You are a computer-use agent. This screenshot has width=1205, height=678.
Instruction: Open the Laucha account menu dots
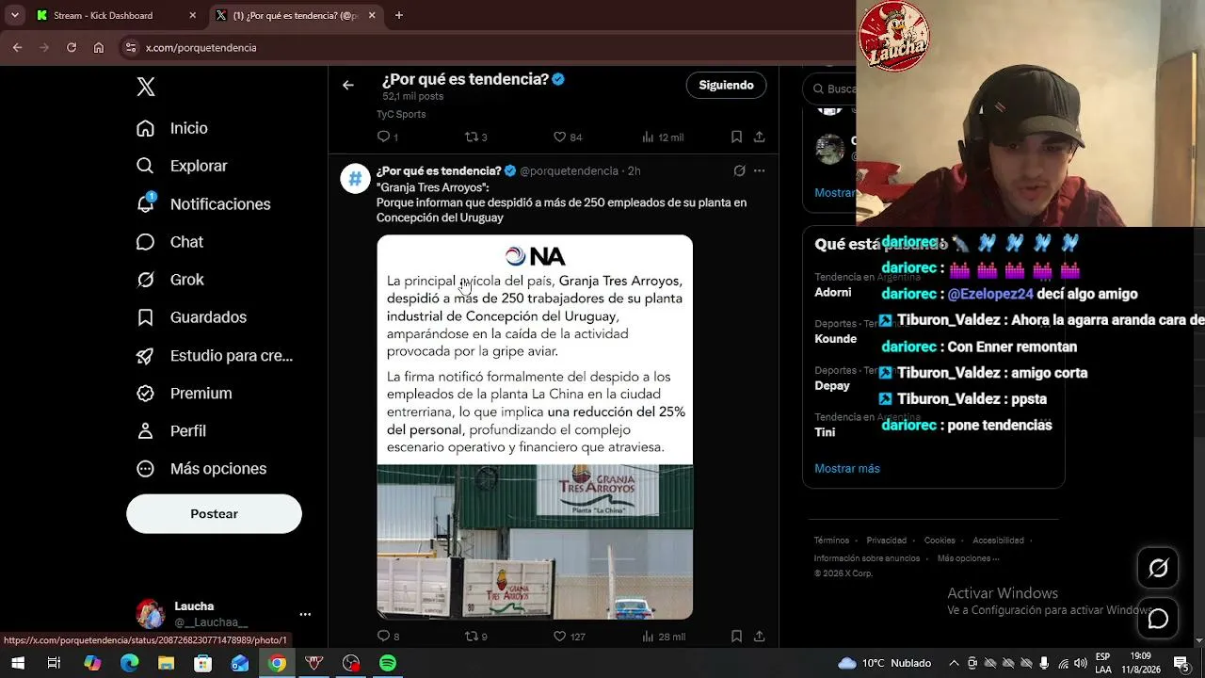305,614
